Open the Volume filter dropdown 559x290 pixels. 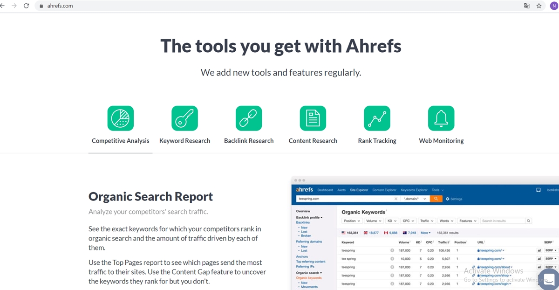point(374,221)
